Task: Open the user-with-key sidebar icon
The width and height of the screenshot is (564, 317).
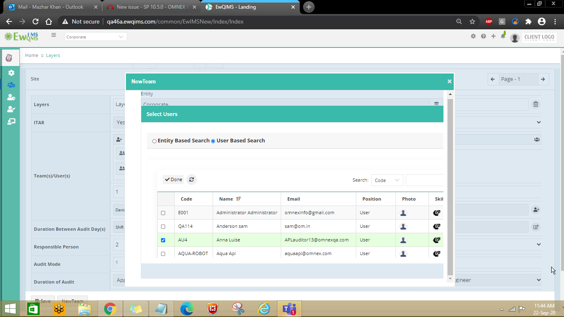Action: [x=11, y=97]
